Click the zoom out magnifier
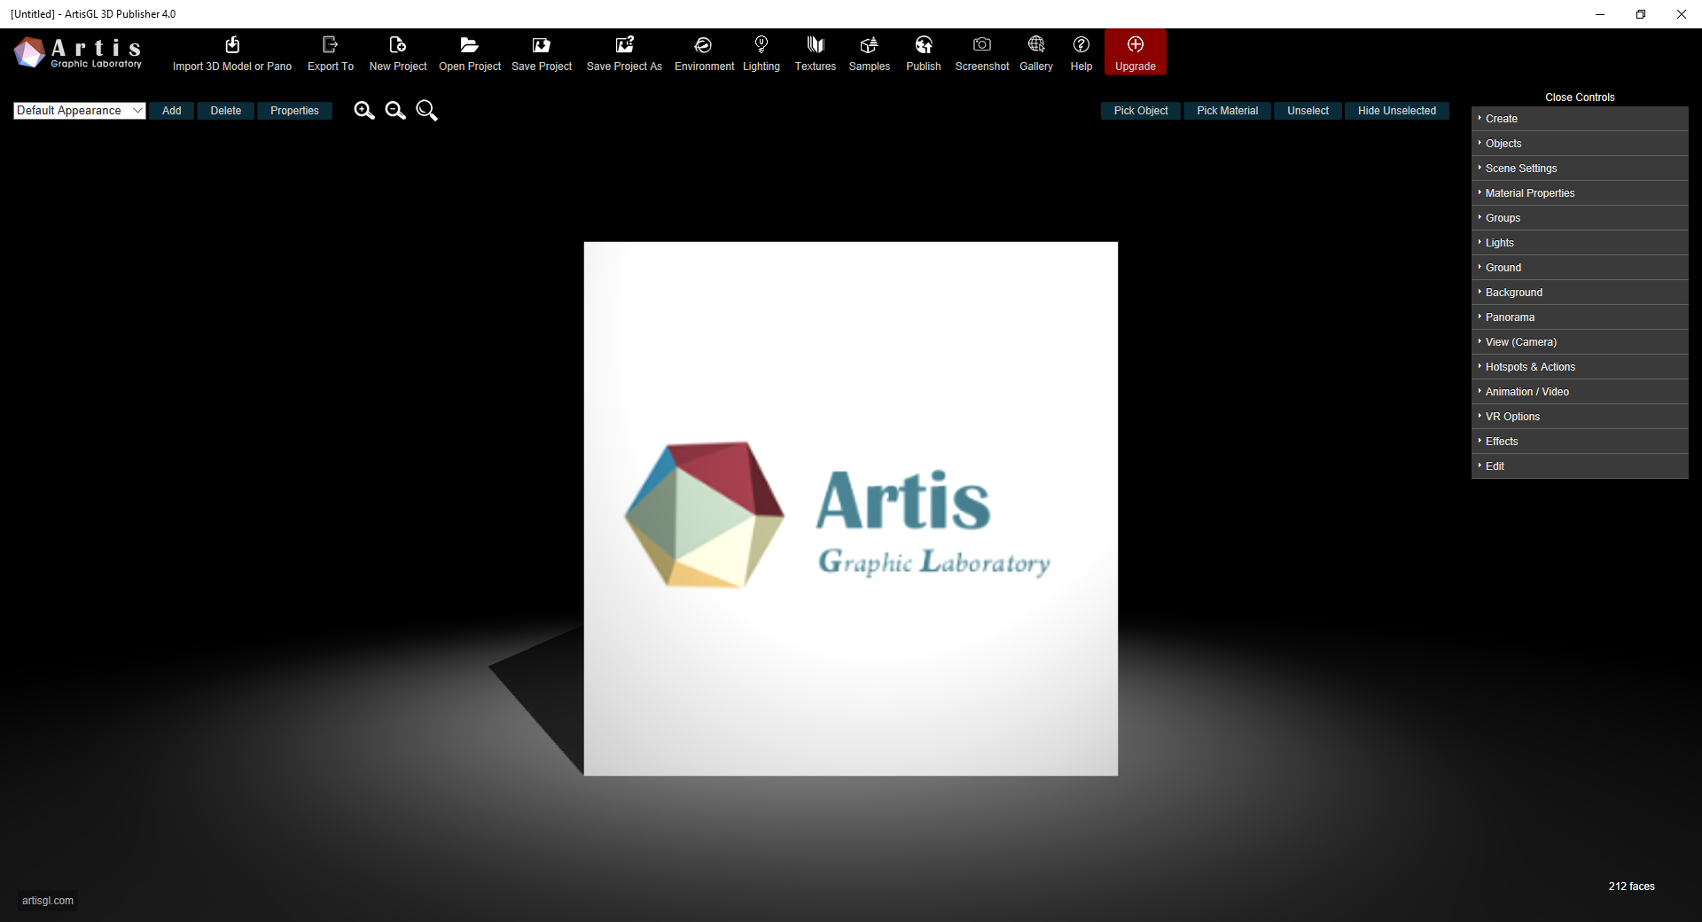 click(x=395, y=110)
